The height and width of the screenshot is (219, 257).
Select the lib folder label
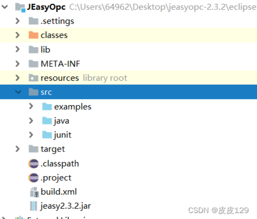point(45,49)
